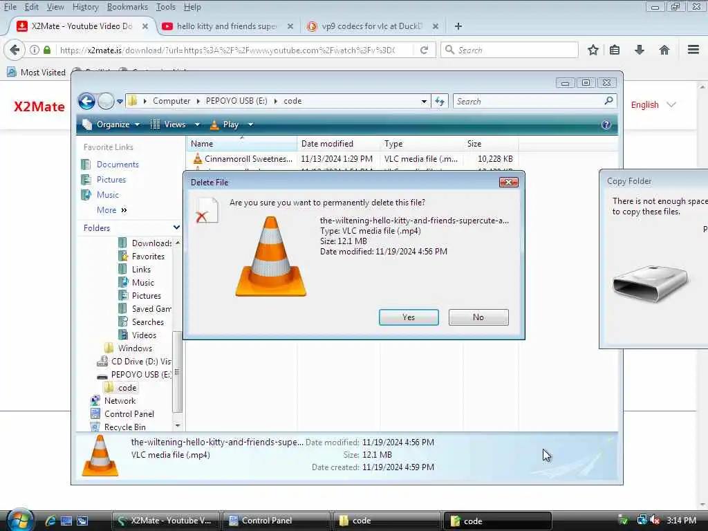708x531 pixels.
Task: Open Internet Explorer quick launch icon
Action: point(50,521)
